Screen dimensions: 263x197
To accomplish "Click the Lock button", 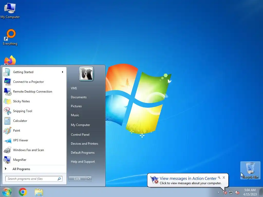I will [77, 179].
